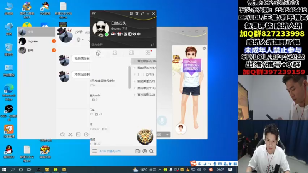
Task: Open the notification center icon
Action: [230, 170]
